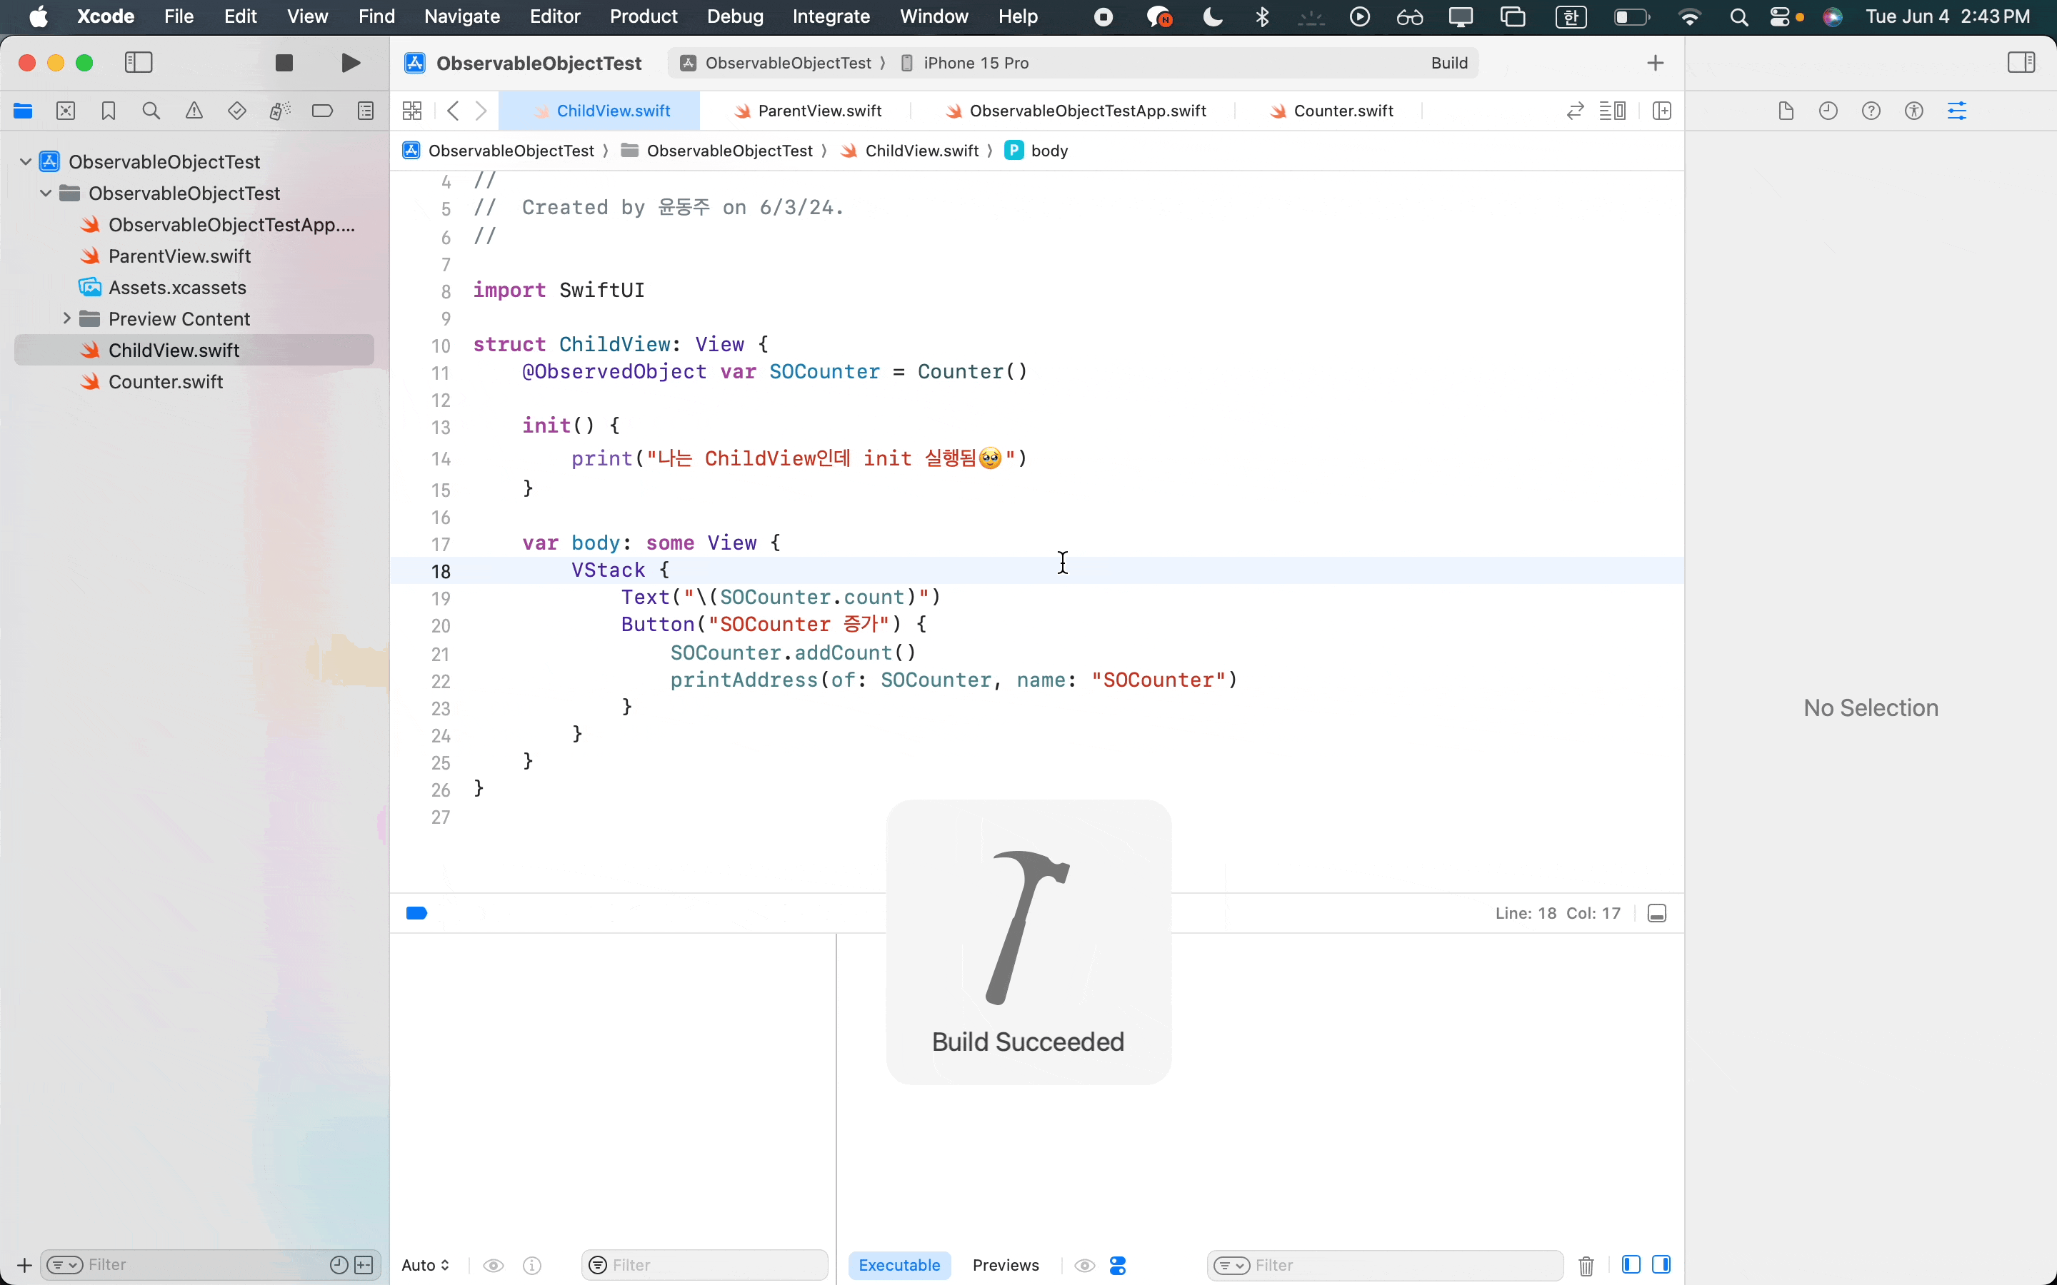
Task: Open the Auto variables scope dropdown
Action: [x=425, y=1266]
